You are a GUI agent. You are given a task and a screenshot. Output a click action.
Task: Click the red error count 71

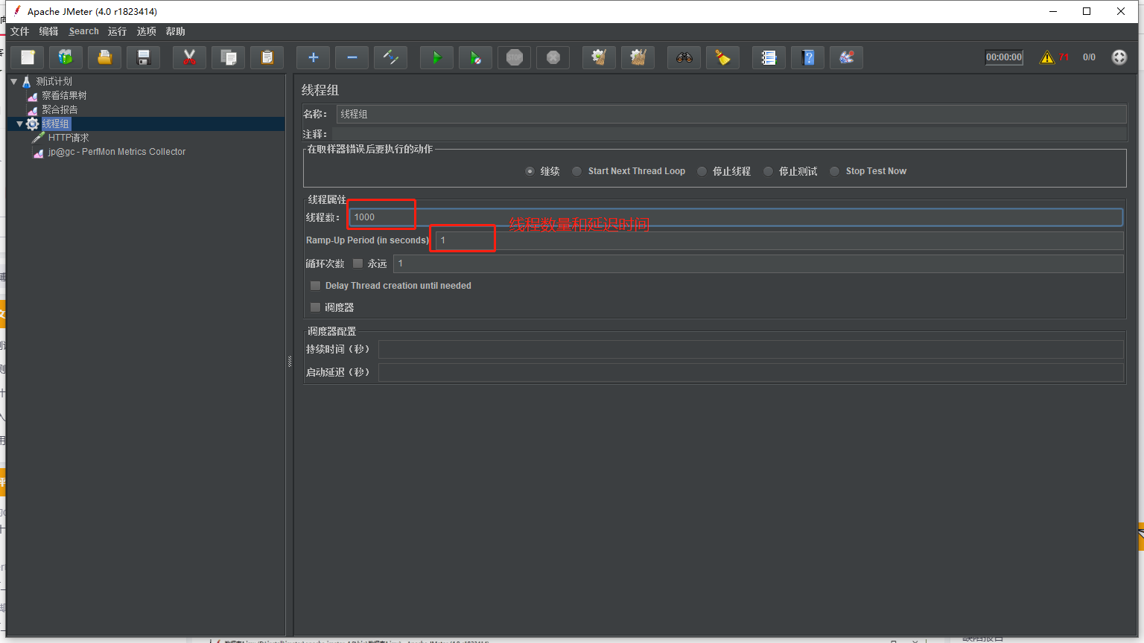(x=1064, y=57)
